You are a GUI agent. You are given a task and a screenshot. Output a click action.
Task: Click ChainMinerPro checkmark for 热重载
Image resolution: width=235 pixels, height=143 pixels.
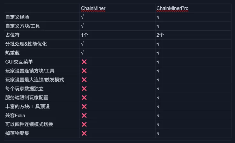pyautogui.click(x=158, y=53)
